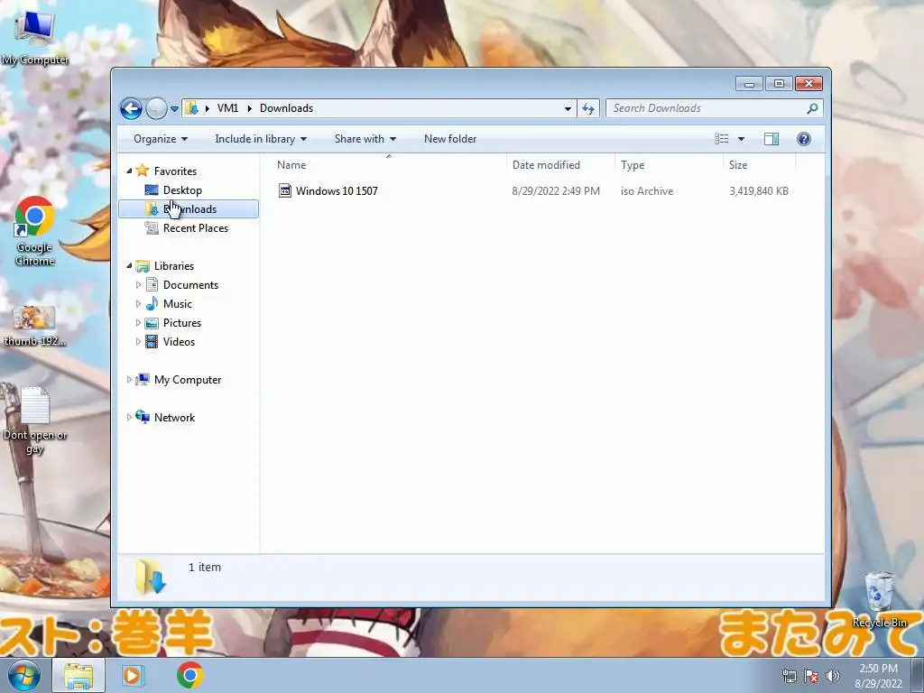
Task: Click the Windows 10 1507 iso file icon
Action: click(285, 191)
